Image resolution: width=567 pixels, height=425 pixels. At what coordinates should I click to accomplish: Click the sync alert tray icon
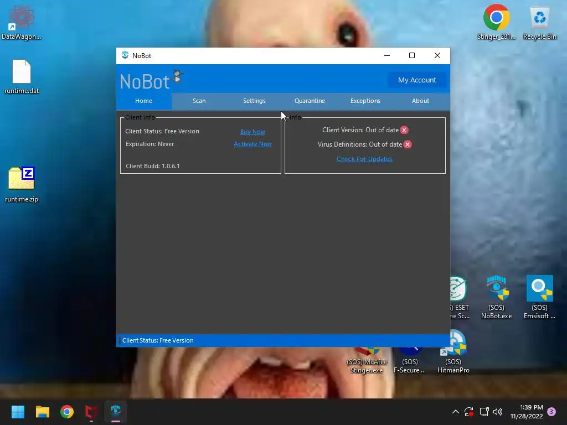[469, 412]
